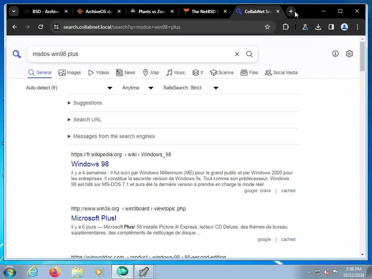Toggle the browser side panel icon

331,27
